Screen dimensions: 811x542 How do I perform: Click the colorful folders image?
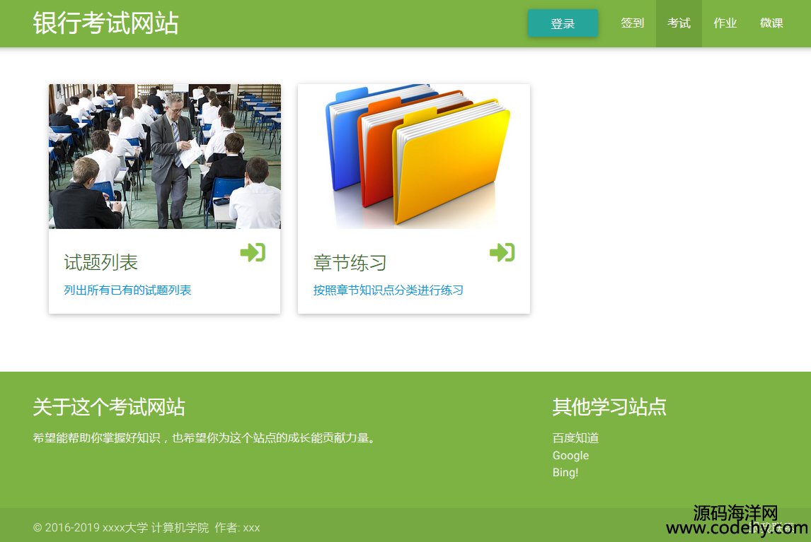coord(414,156)
